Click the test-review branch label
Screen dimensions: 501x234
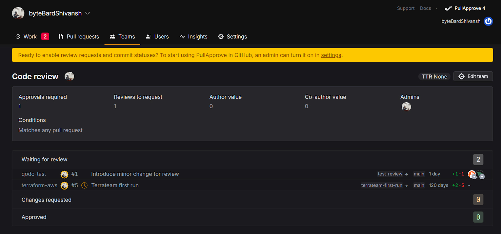pyautogui.click(x=390, y=174)
